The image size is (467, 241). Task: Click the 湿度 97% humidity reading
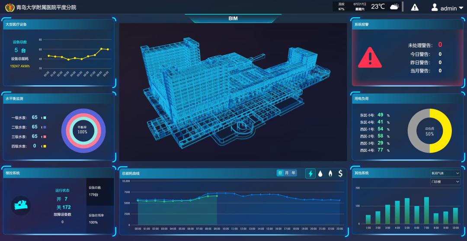coord(341,6)
